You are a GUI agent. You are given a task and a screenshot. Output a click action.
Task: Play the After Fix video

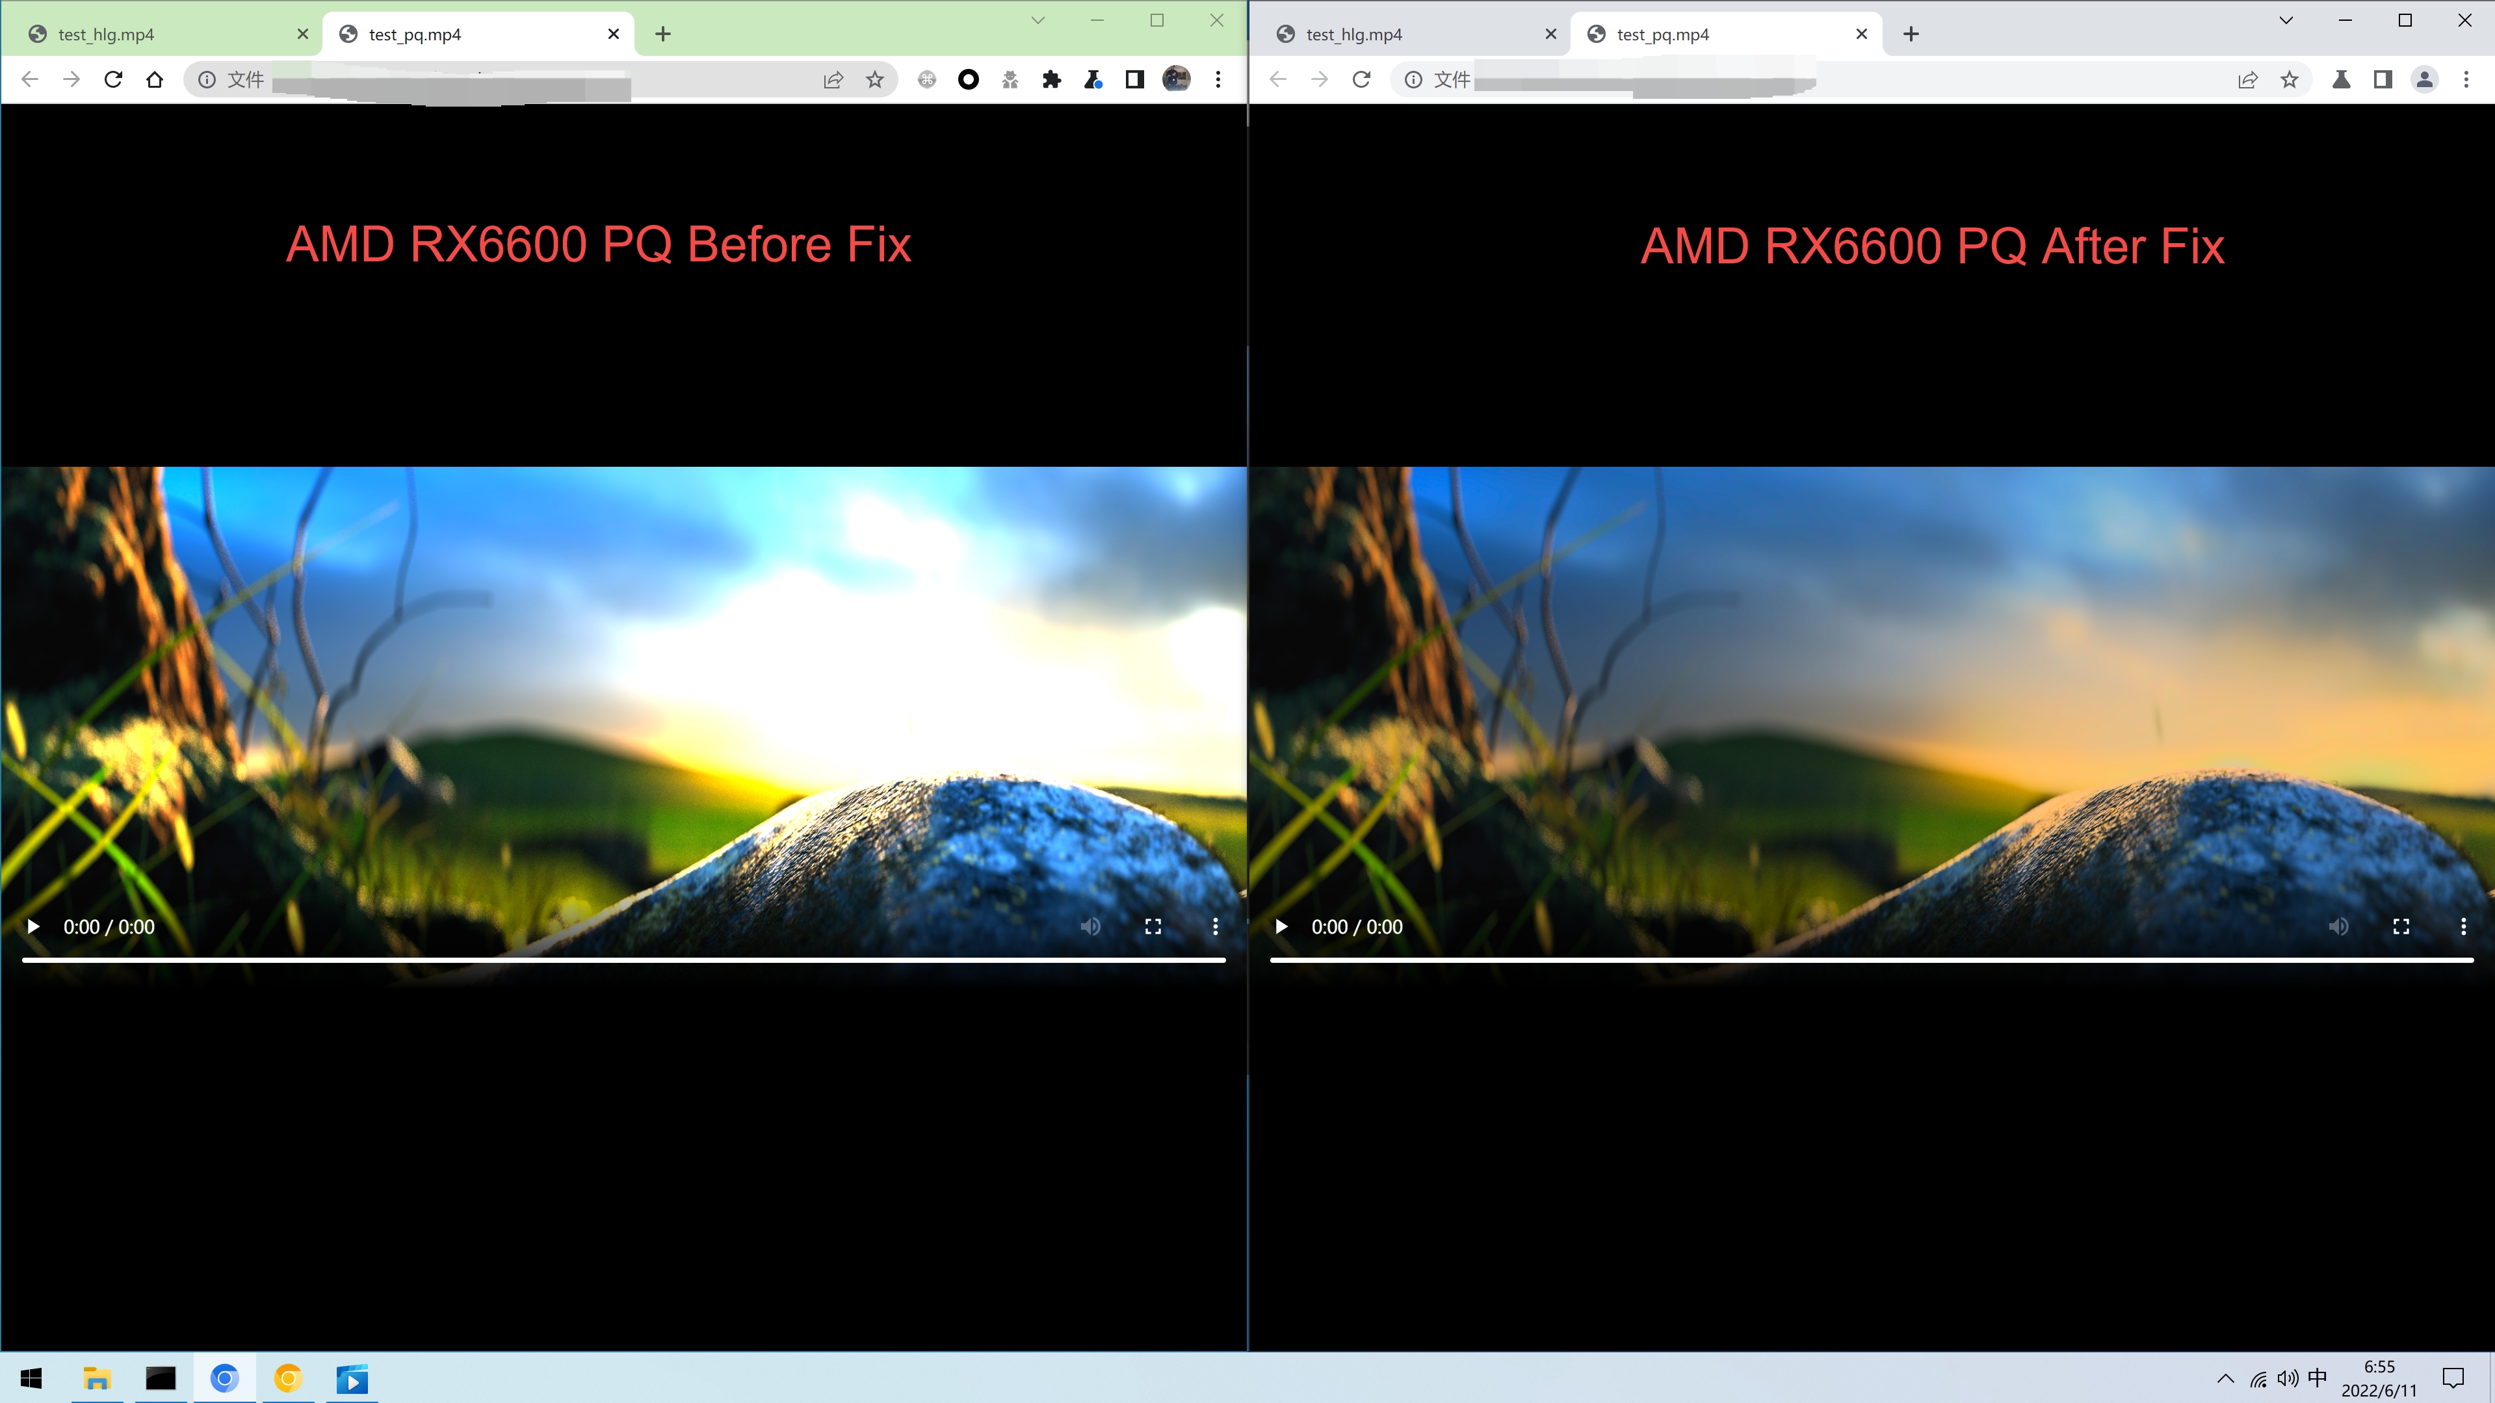[x=1281, y=926]
